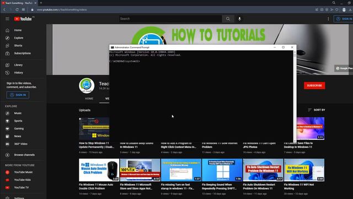Subscribe to the Teach Something channel
The height and width of the screenshot is (199, 353).
(314, 86)
